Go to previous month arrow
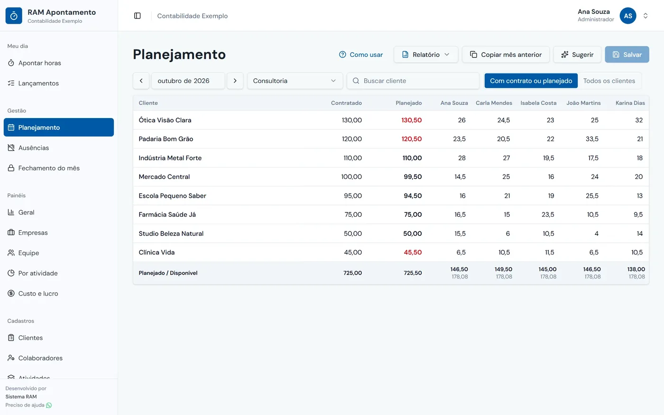The height and width of the screenshot is (415, 664). (141, 81)
